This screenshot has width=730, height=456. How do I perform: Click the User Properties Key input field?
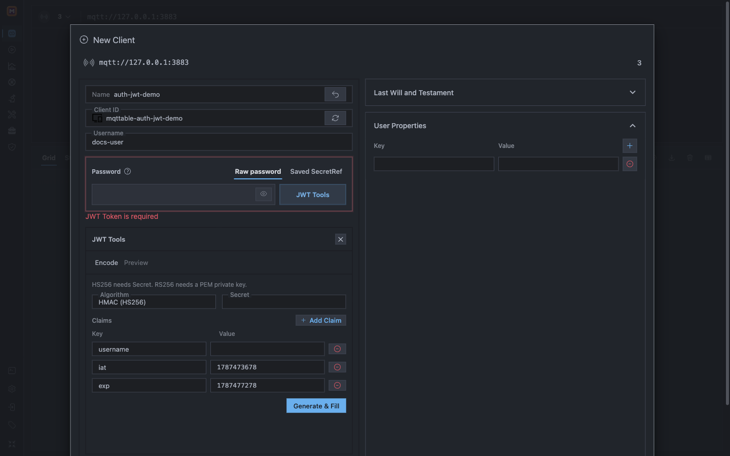click(x=434, y=164)
